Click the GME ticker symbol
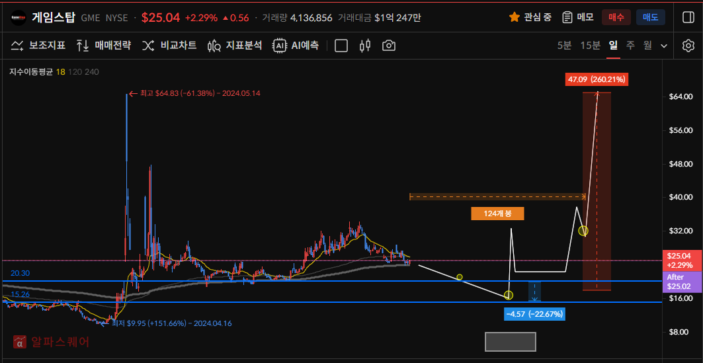703x363 pixels. (x=91, y=18)
